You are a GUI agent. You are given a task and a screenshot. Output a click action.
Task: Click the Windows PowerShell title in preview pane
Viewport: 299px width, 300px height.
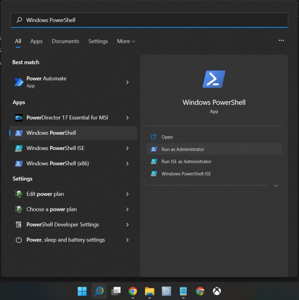[x=214, y=103]
